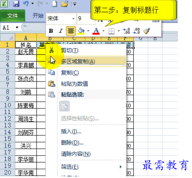The image size is (192, 178).
Task: Select row 1 header
Action: (x=7, y=44)
